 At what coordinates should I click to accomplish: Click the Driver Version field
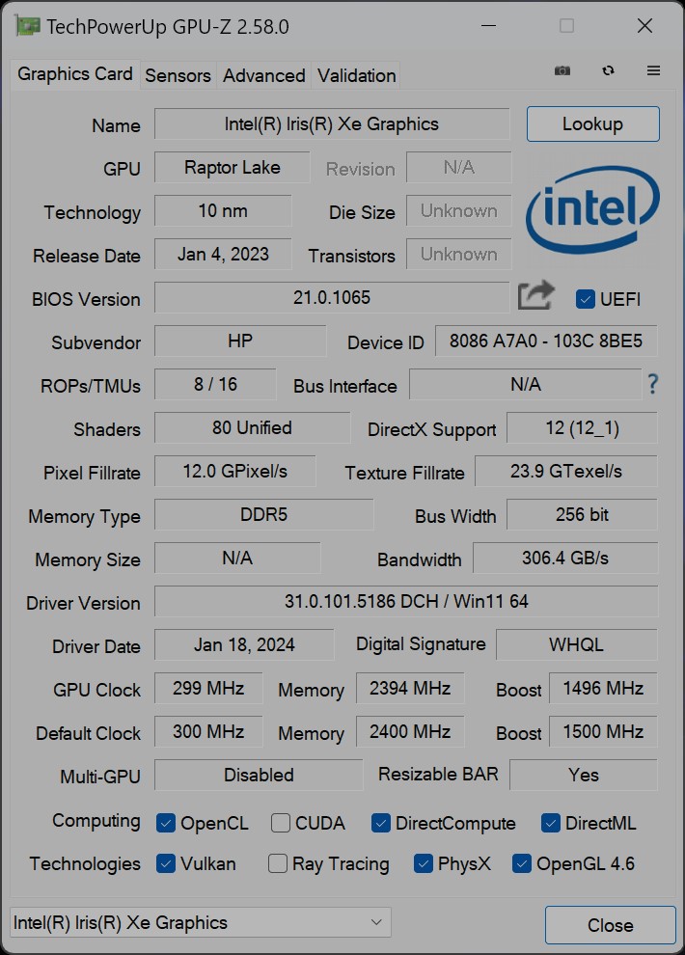(406, 602)
